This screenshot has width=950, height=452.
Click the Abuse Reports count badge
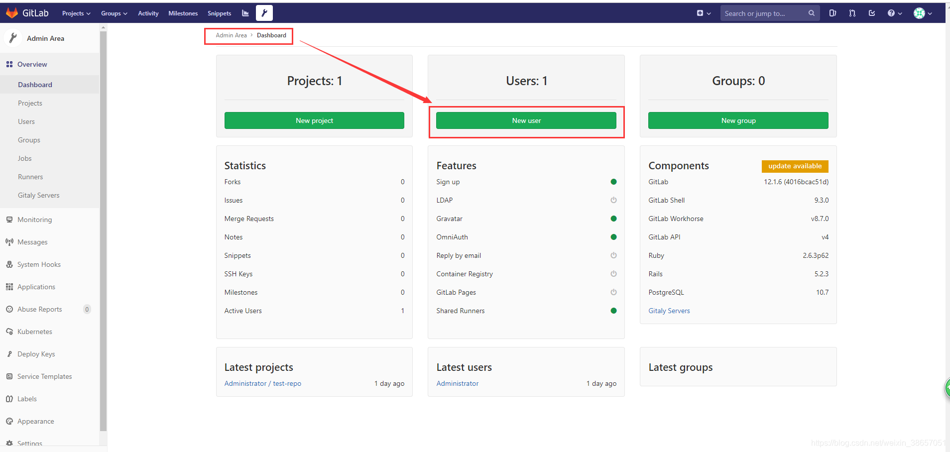[x=87, y=309]
